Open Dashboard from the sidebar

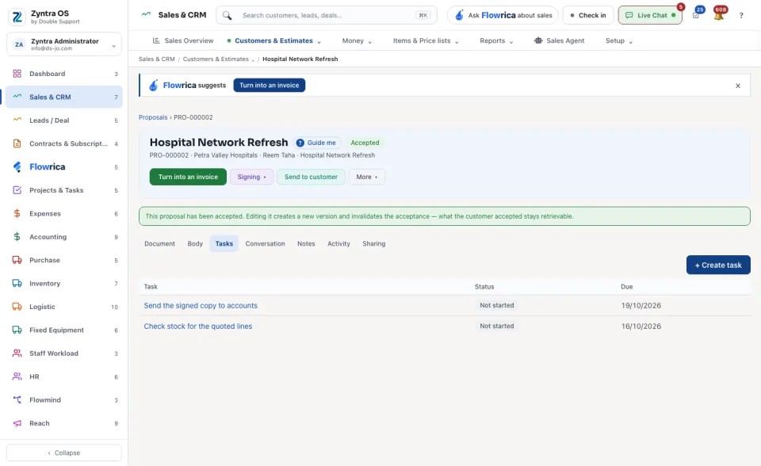coord(64,74)
